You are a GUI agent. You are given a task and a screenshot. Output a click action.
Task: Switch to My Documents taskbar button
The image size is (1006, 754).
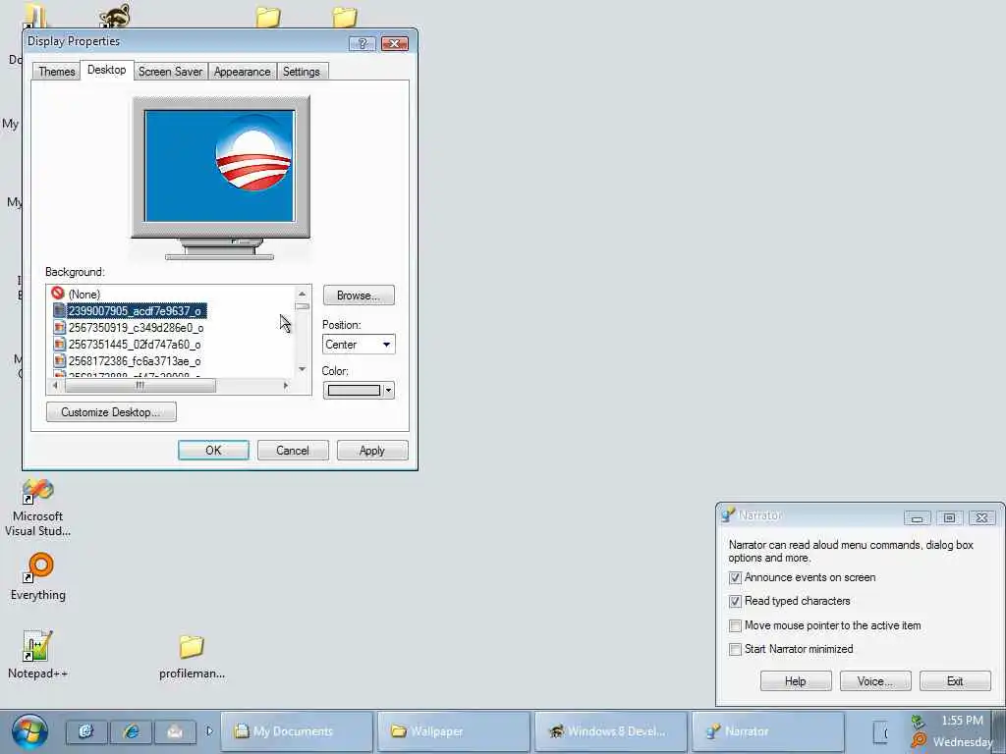(x=297, y=730)
